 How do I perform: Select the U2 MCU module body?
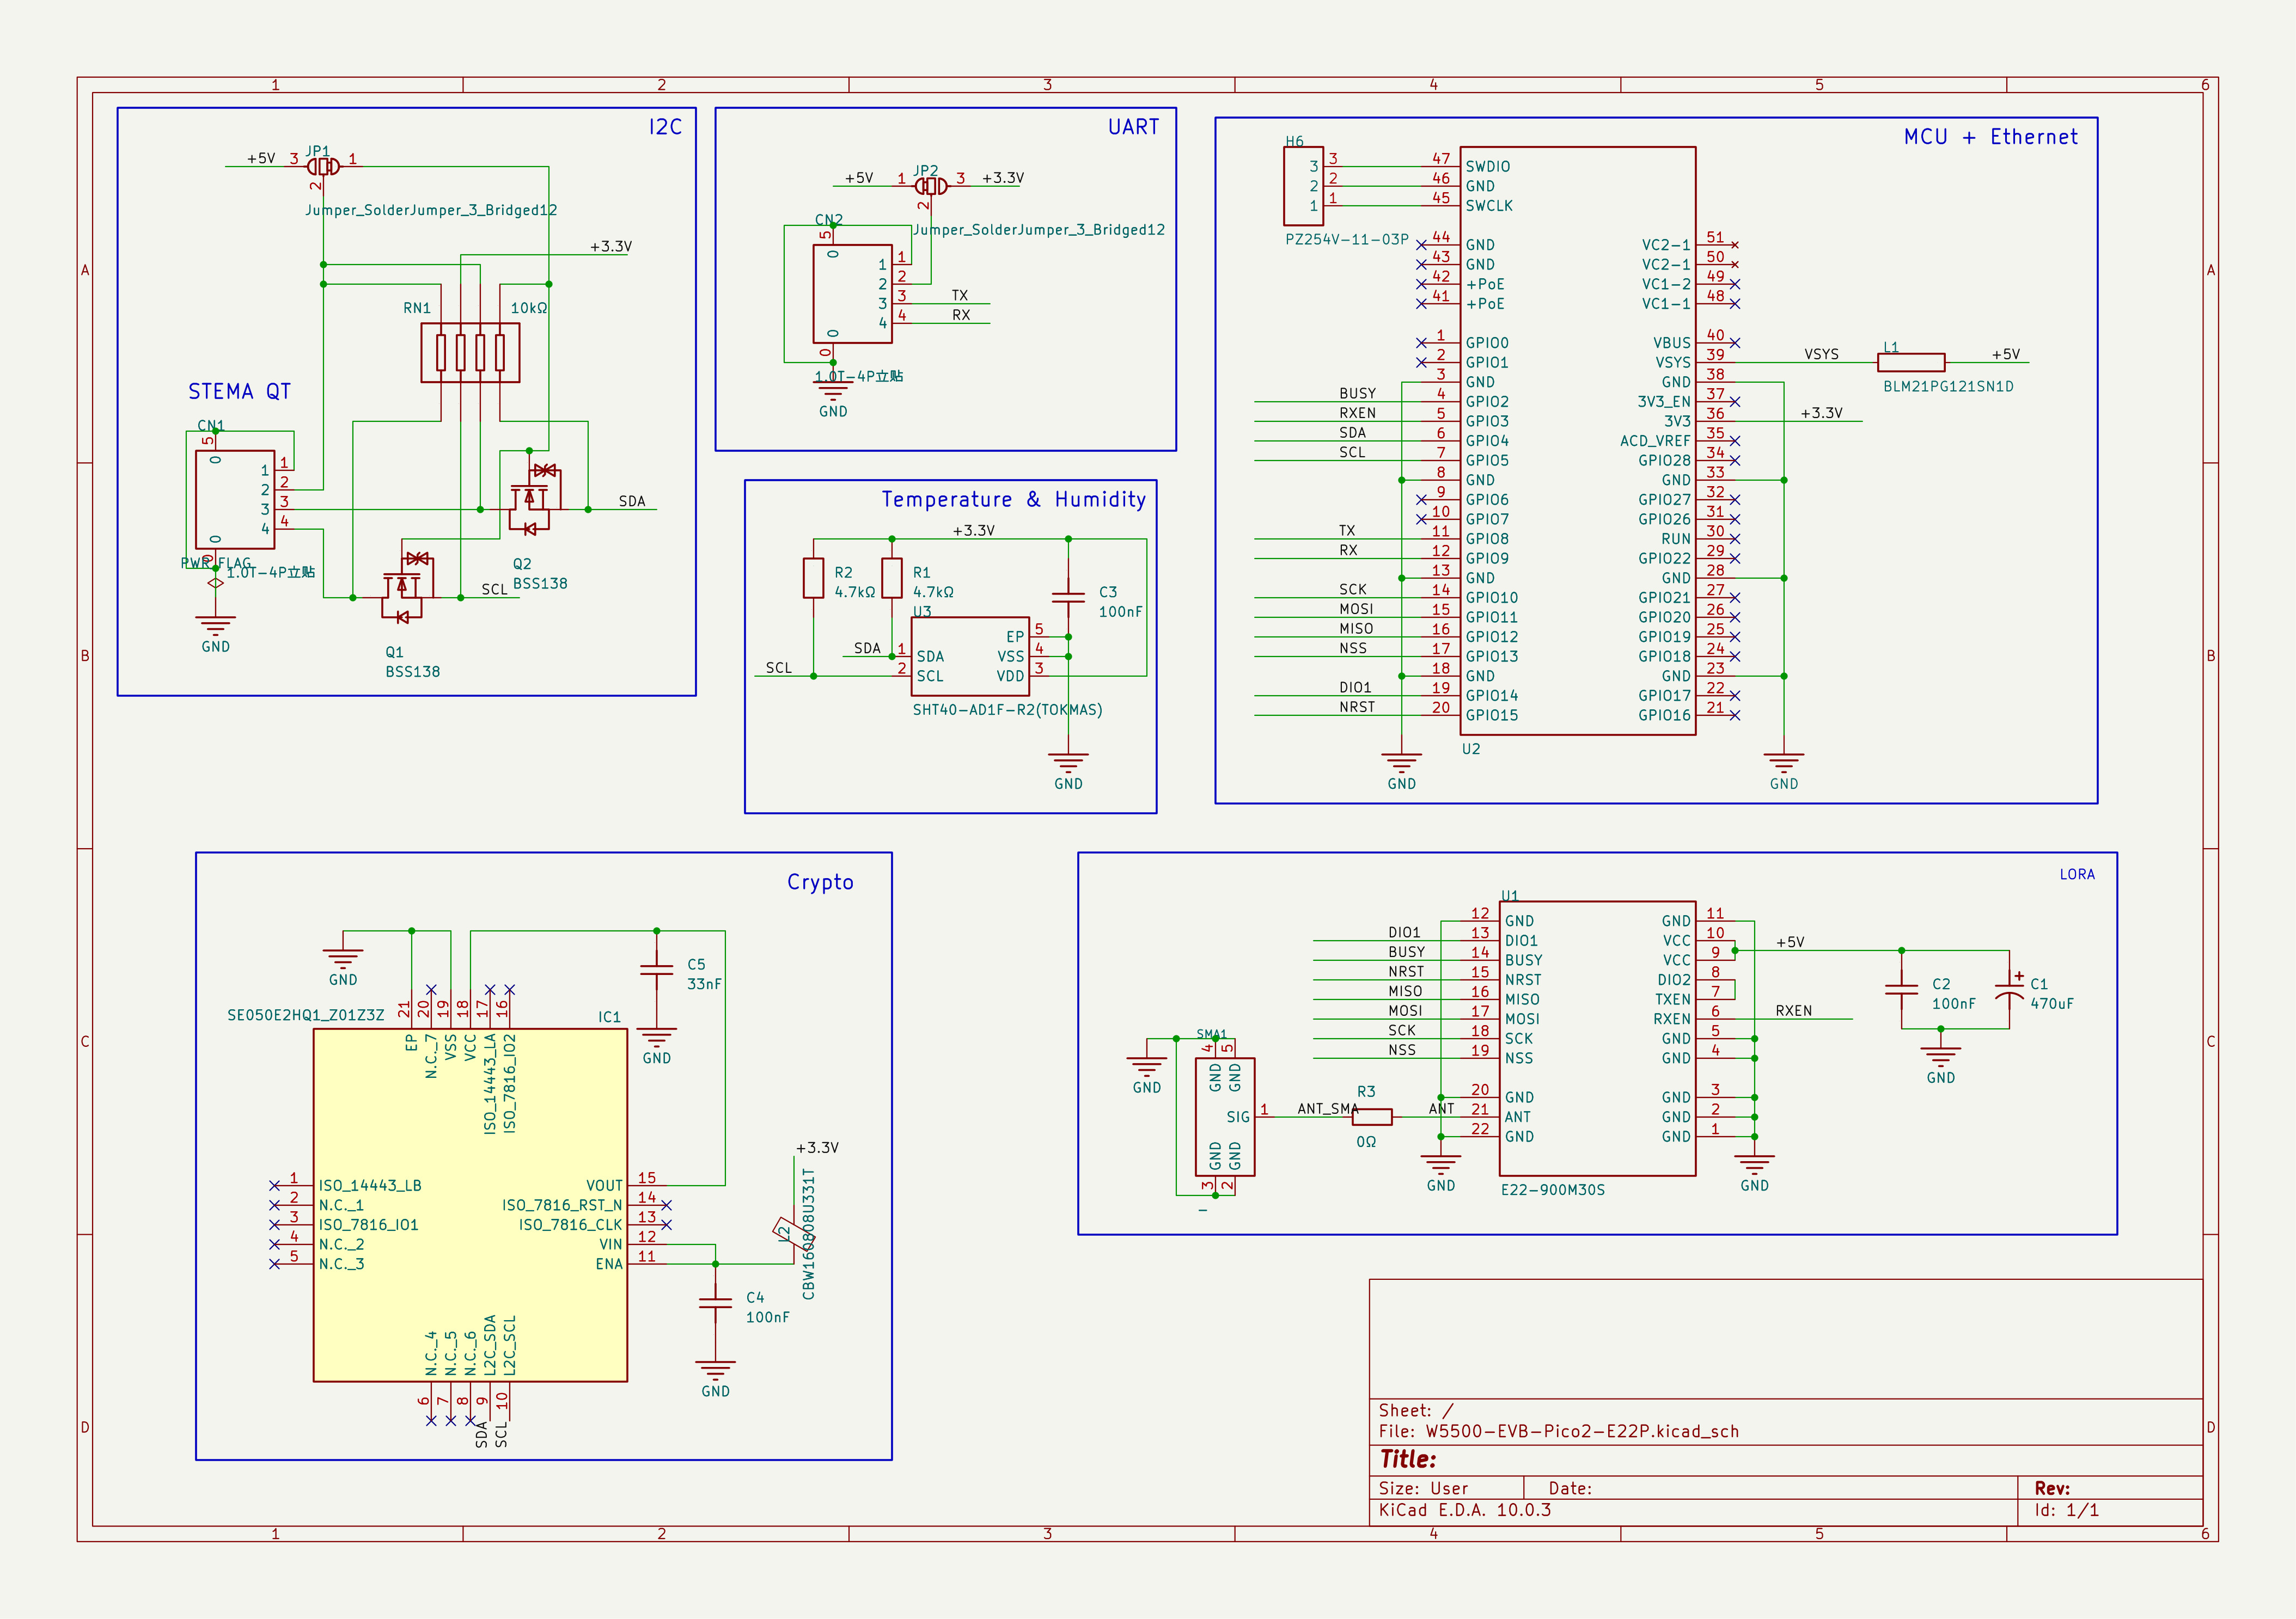pyautogui.click(x=1578, y=441)
